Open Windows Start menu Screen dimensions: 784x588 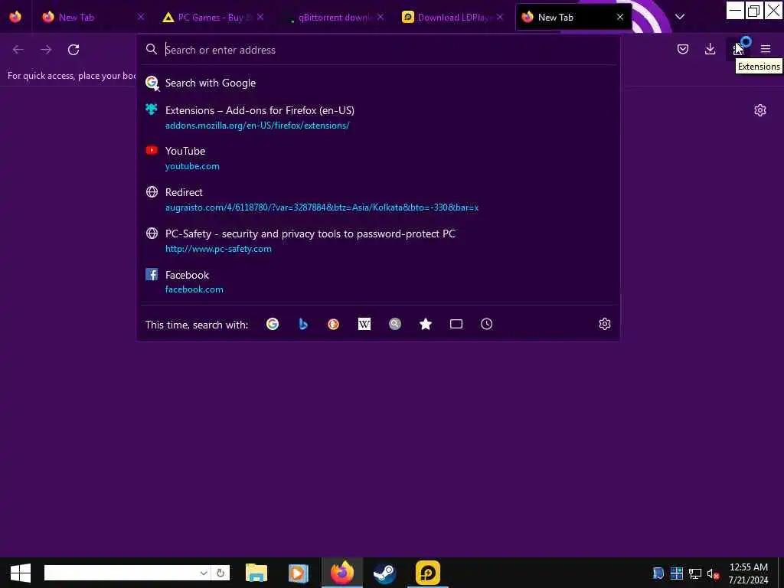[21, 573]
